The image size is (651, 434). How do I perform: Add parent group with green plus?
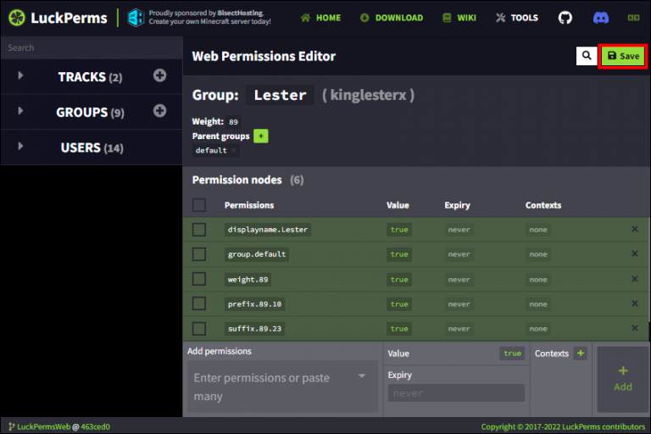(x=260, y=136)
